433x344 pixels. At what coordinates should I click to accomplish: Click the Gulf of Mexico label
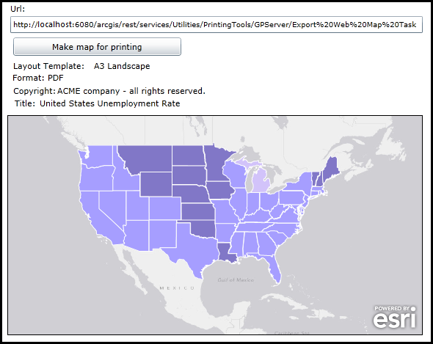(x=236, y=280)
